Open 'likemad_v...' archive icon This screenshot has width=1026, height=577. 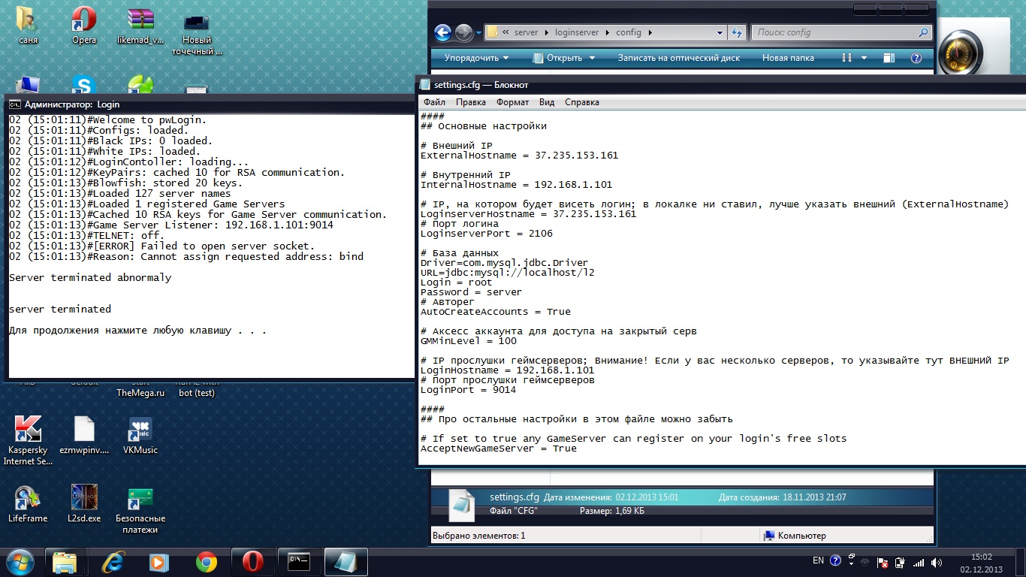coord(140,26)
